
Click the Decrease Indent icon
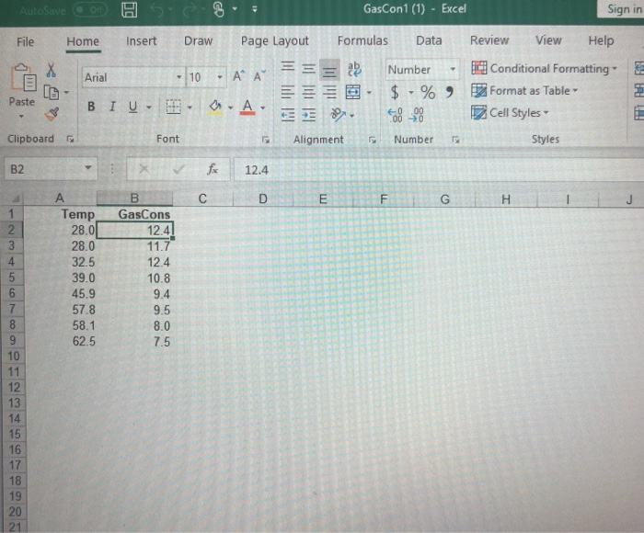point(287,115)
